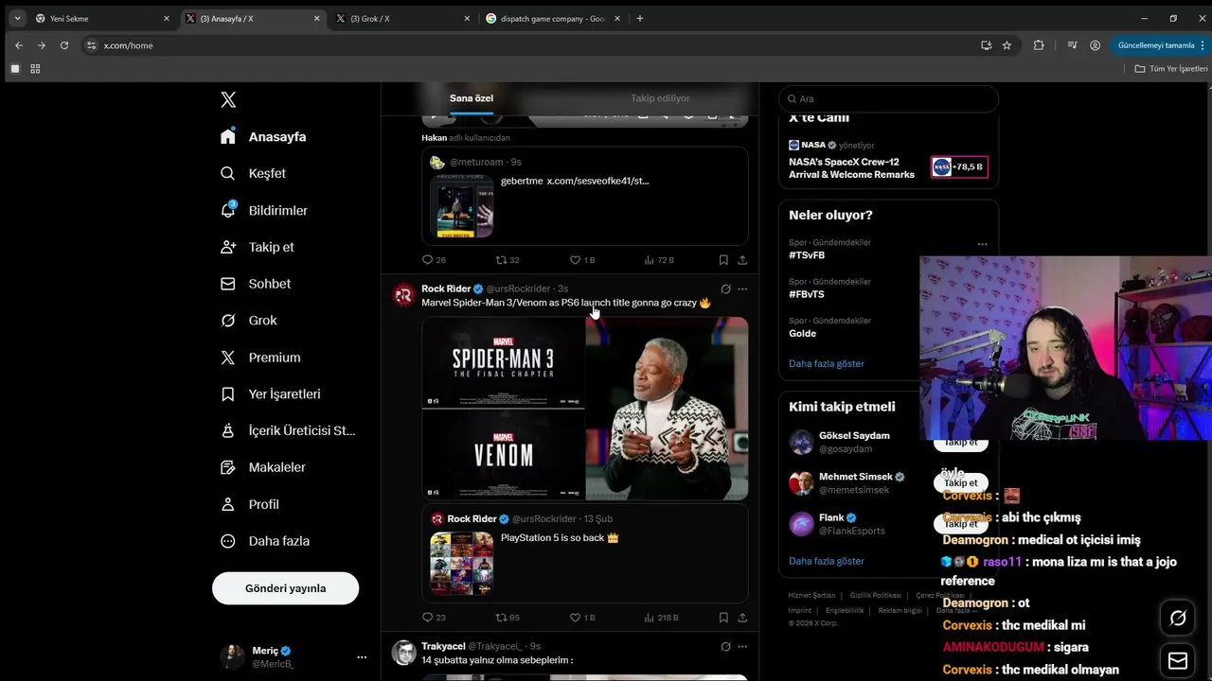Open Profil page
This screenshot has width=1212, height=681.
pyautogui.click(x=250, y=504)
